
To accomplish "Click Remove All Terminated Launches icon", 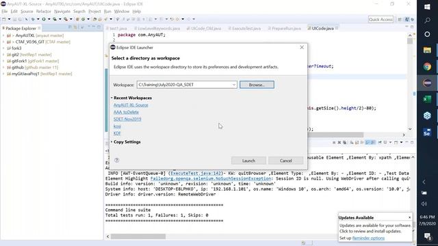I will point(344,143).
